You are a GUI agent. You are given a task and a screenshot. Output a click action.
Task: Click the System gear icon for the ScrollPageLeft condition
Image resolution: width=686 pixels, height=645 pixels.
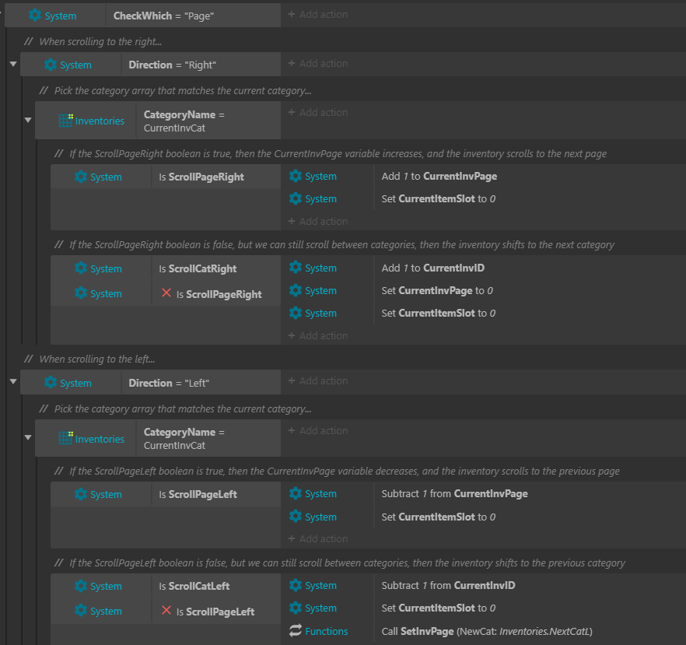point(81,494)
